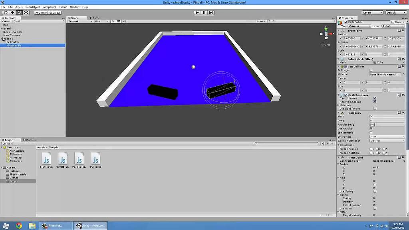The width and height of the screenshot is (409, 230).
Task: Select the Rotate tool
Action: coord(18,12)
